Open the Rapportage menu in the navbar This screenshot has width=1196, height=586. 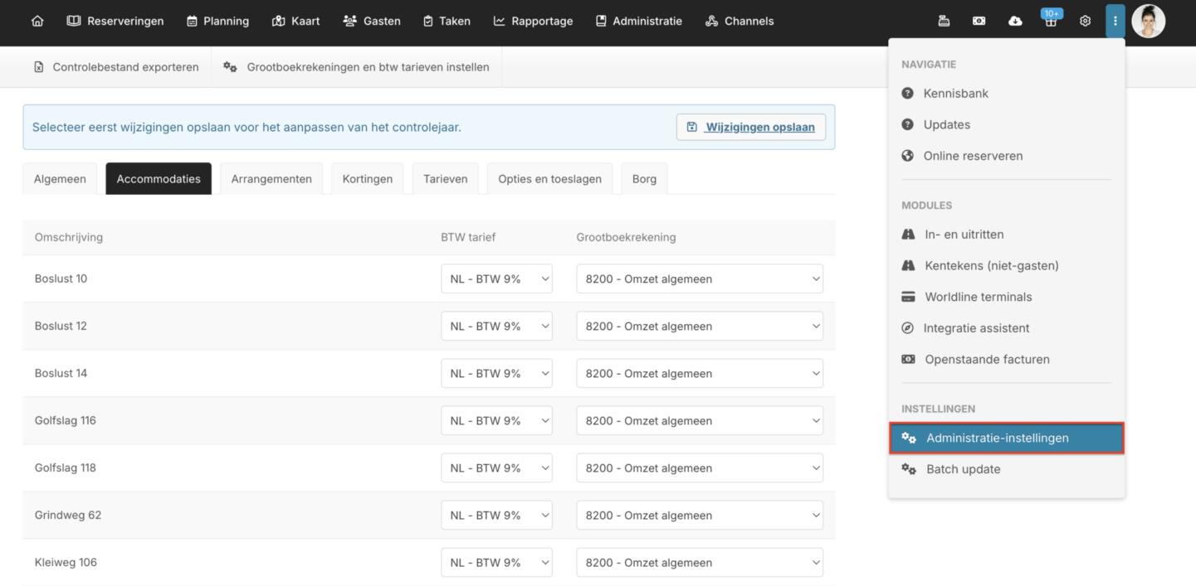tap(533, 22)
